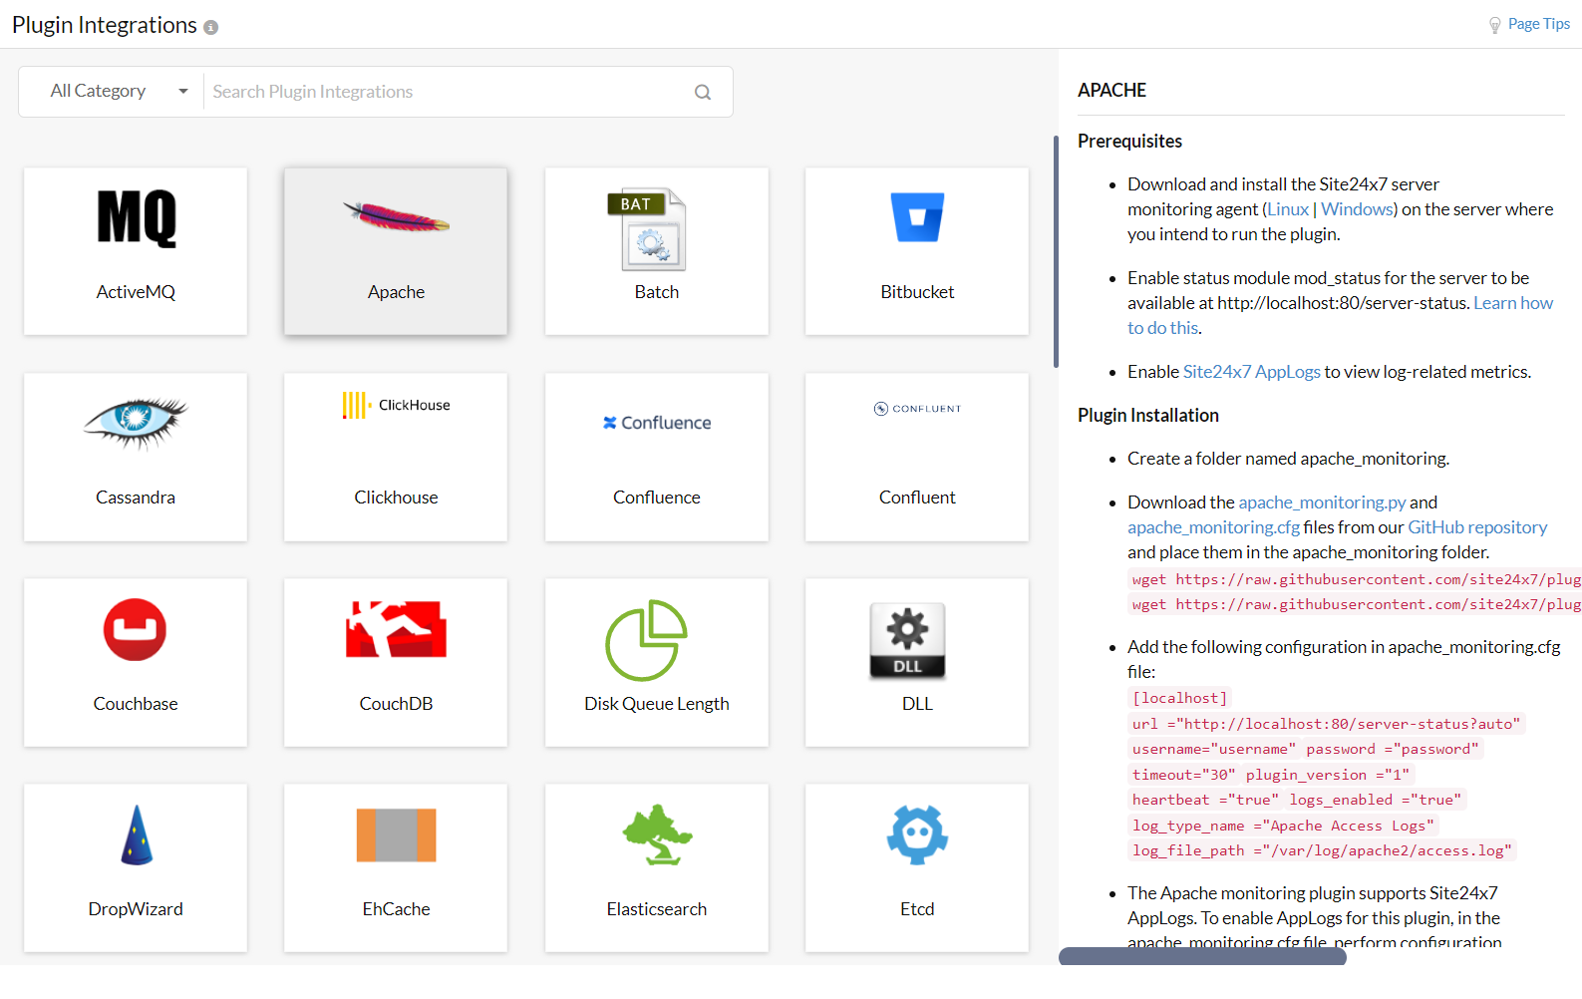Image resolution: width=1582 pixels, height=999 pixels.
Task: Open the Confluent logo
Action: pos(917,409)
